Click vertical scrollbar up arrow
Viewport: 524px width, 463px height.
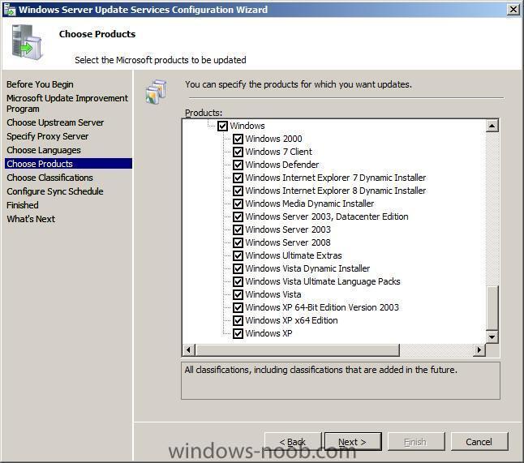[492, 126]
